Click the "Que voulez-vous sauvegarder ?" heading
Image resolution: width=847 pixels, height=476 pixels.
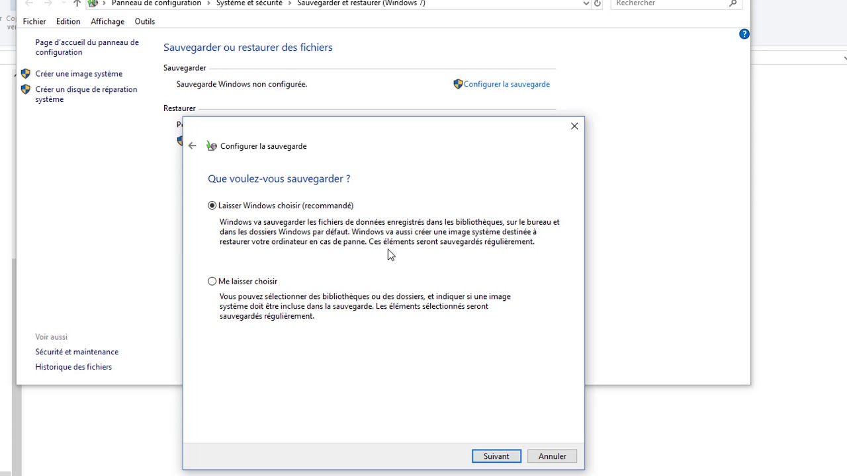[x=279, y=178]
